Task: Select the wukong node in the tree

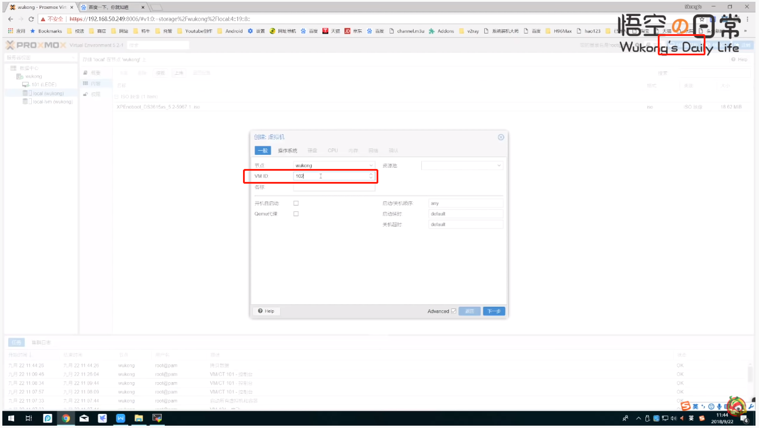Action: (29, 77)
